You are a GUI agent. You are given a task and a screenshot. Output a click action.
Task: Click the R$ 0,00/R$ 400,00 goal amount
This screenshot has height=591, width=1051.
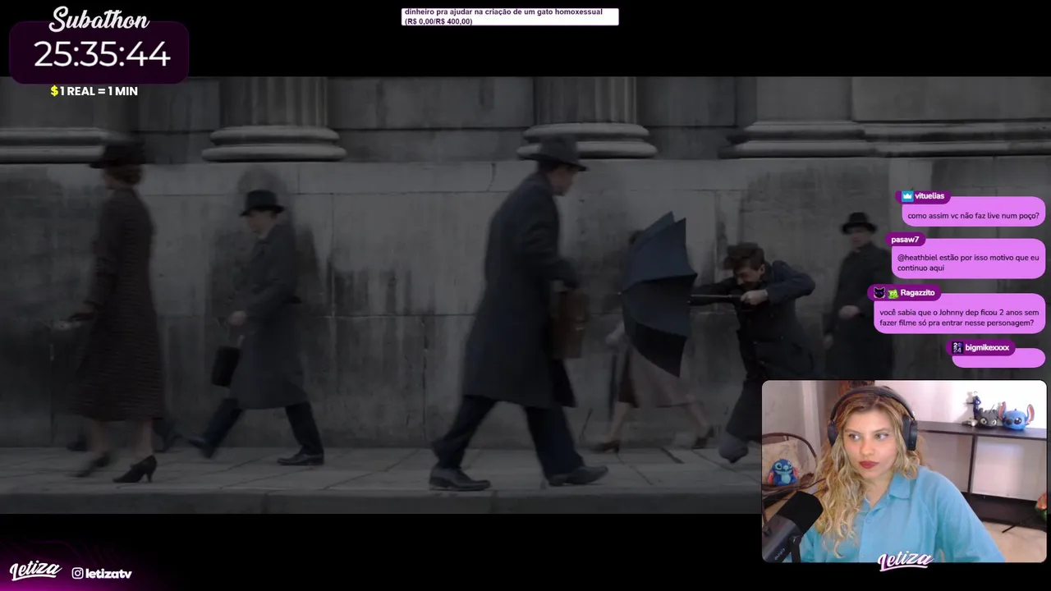point(438,21)
